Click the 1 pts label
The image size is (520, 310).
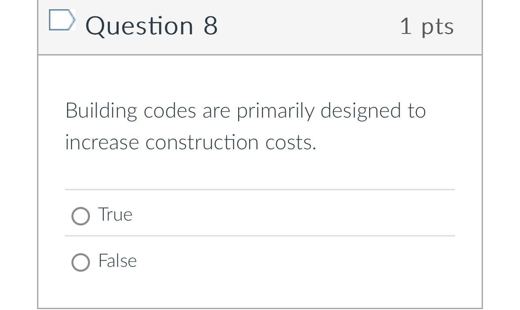tap(426, 26)
